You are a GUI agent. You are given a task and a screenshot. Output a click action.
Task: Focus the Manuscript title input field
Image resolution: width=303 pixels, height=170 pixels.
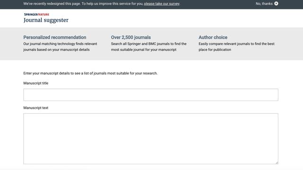151,95
